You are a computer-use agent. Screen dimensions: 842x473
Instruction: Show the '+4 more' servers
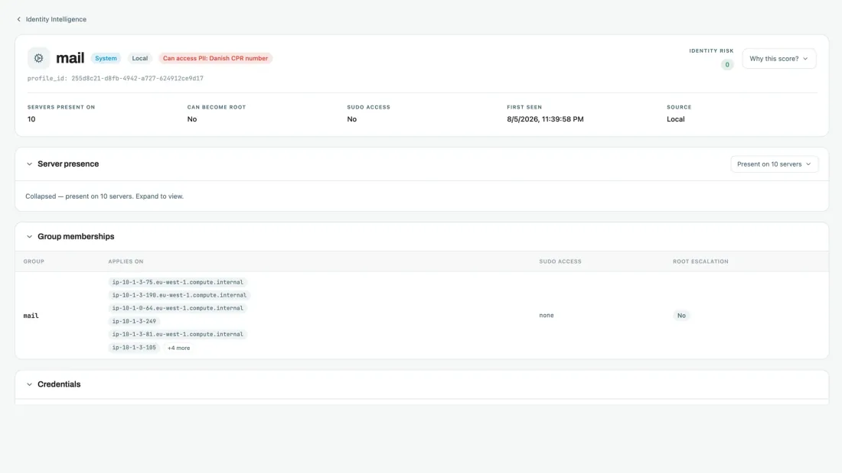point(179,348)
